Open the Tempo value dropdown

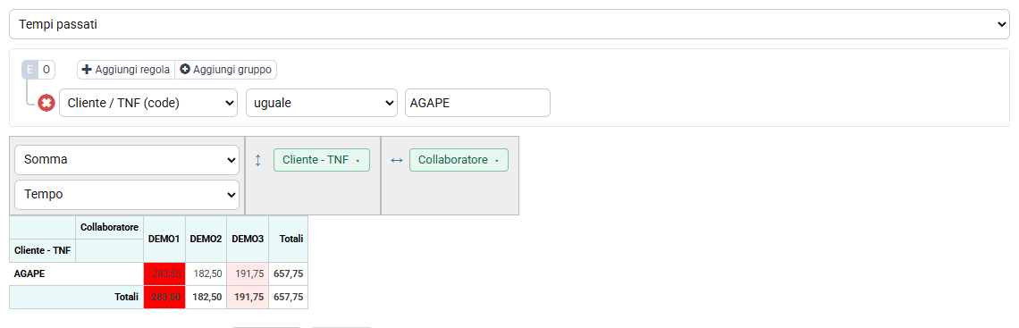click(x=127, y=195)
